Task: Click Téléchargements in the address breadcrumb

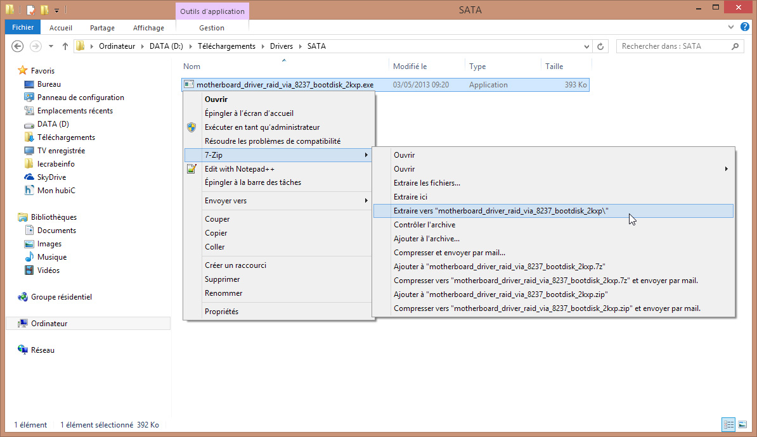Action: [x=226, y=46]
